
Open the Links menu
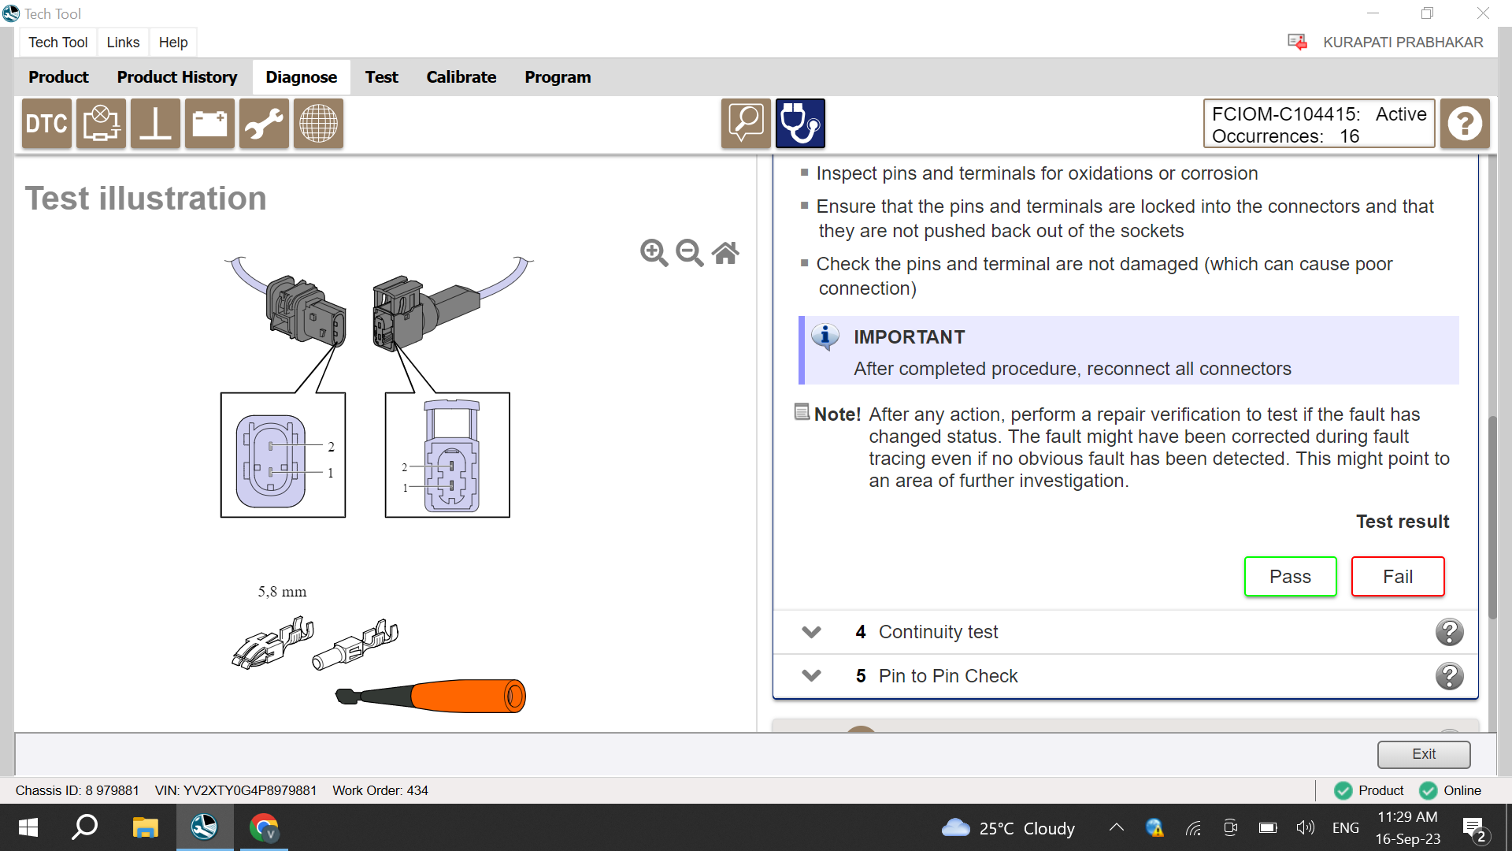click(x=123, y=43)
